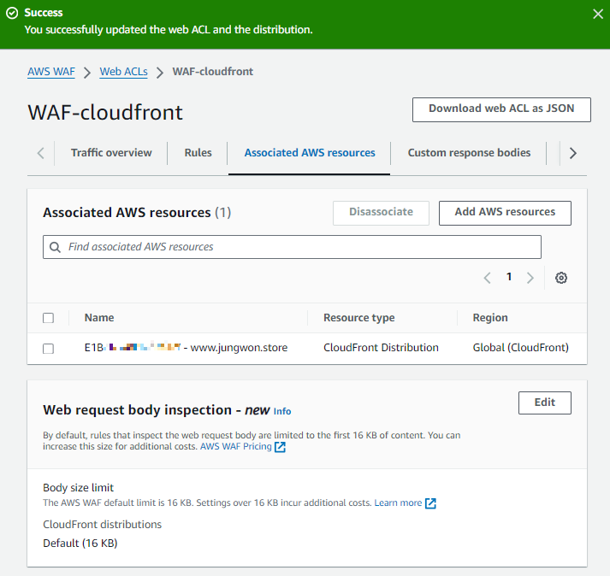Dismiss the Success banner with the X icon
The width and height of the screenshot is (610, 576).
(x=597, y=15)
